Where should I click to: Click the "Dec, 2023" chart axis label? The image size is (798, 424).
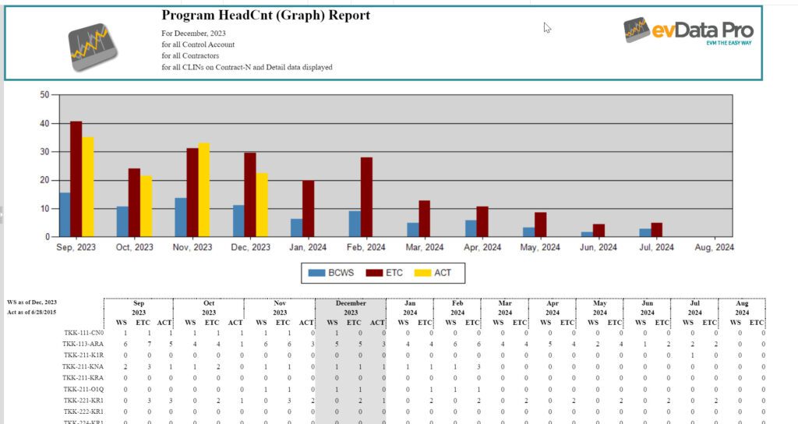point(250,247)
